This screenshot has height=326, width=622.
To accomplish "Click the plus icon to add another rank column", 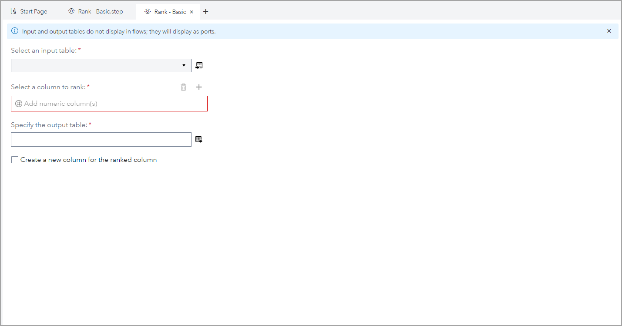I will [199, 87].
